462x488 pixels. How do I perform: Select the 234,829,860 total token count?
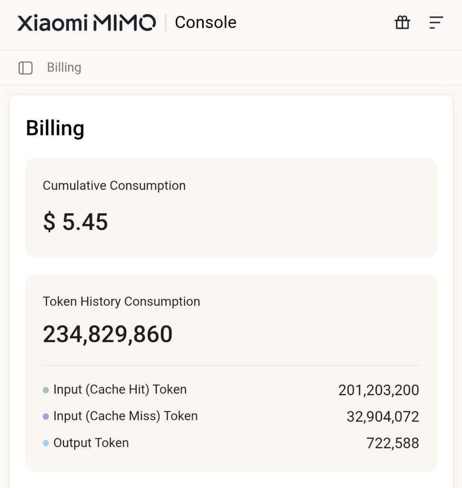point(108,334)
